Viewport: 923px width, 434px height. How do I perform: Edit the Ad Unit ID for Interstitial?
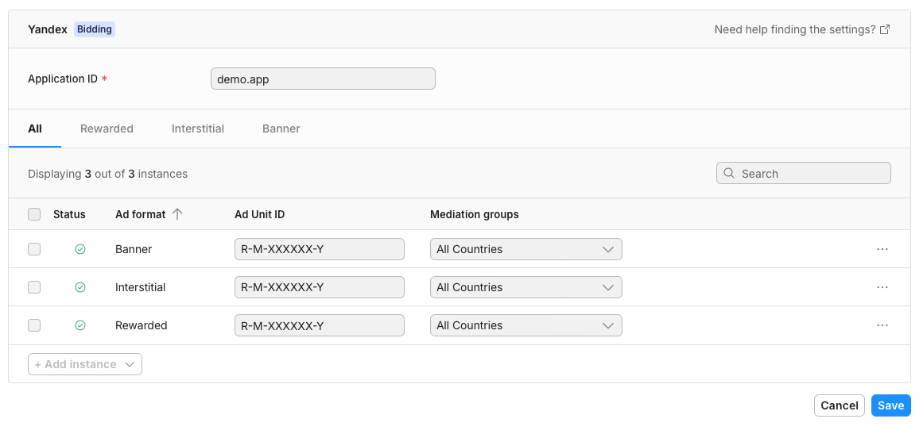click(319, 287)
